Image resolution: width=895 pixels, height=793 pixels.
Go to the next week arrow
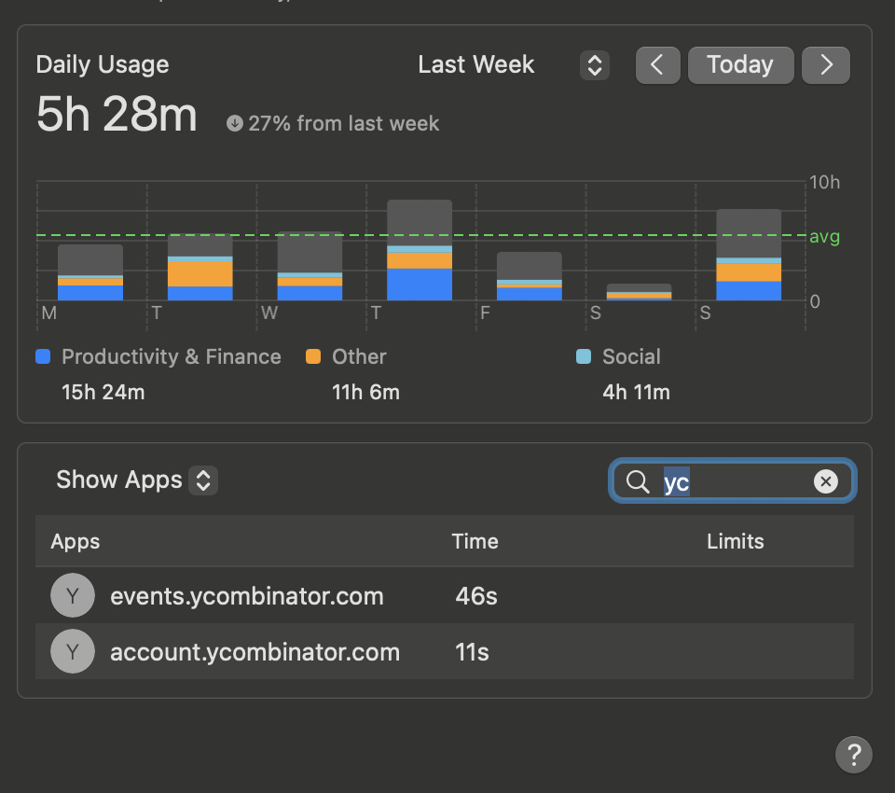pos(826,65)
